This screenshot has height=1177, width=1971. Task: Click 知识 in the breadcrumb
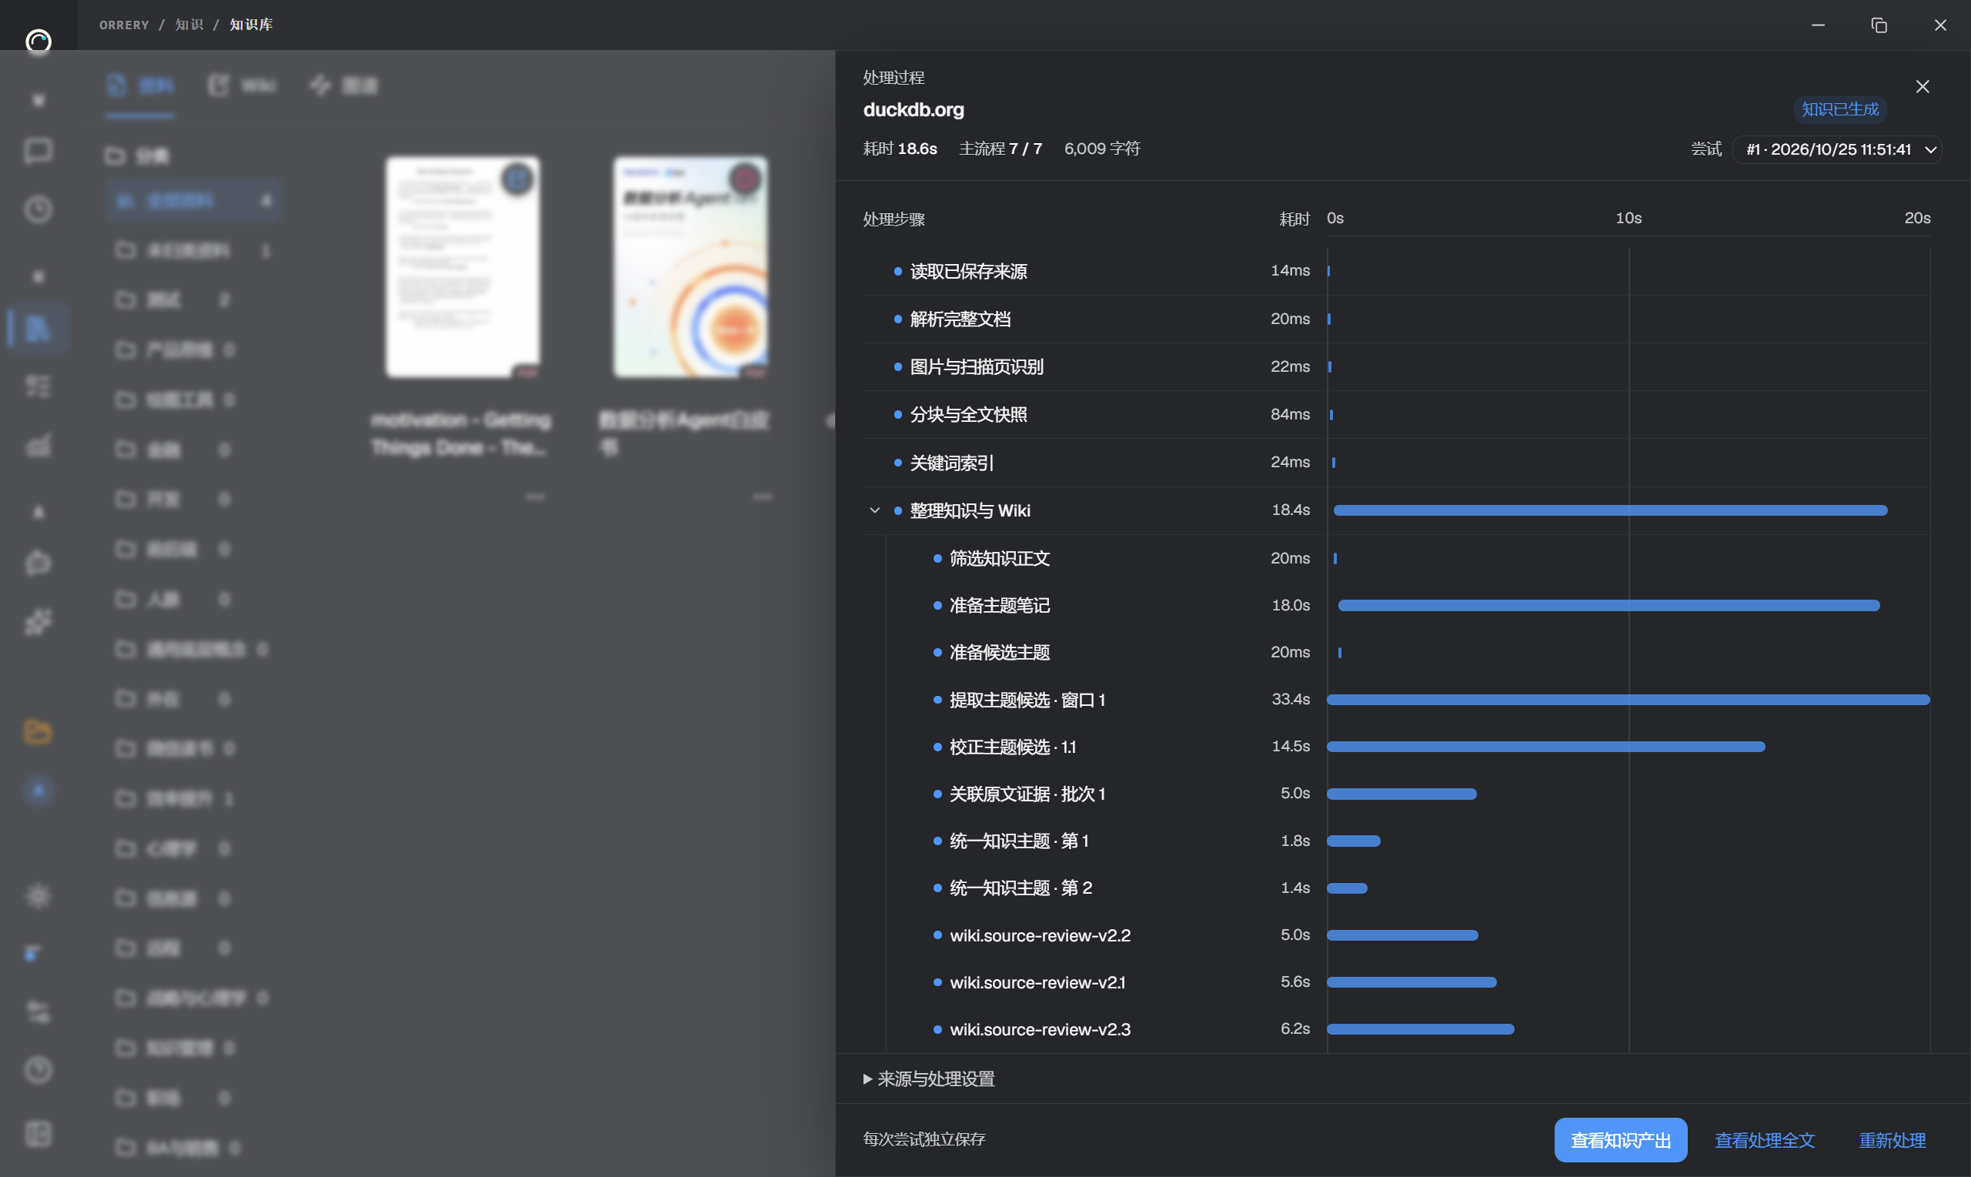(x=189, y=25)
